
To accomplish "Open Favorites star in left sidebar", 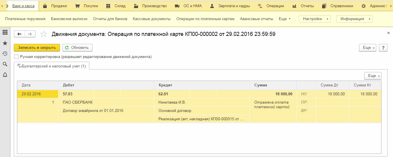I will tap(5, 43).
